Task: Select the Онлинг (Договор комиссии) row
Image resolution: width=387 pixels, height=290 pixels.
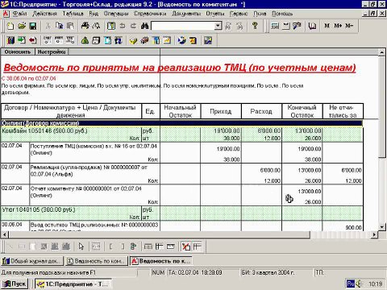Action: [x=181, y=123]
